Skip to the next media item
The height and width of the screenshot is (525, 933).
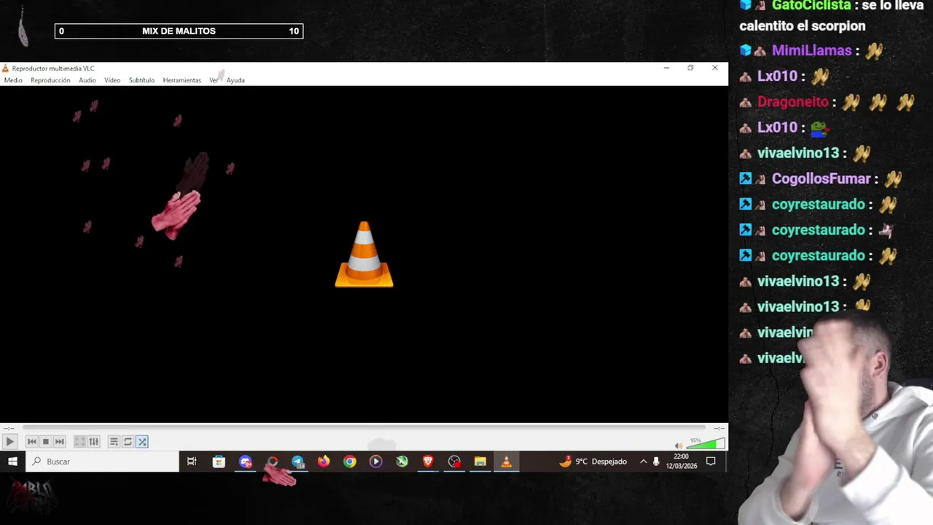[x=60, y=442]
